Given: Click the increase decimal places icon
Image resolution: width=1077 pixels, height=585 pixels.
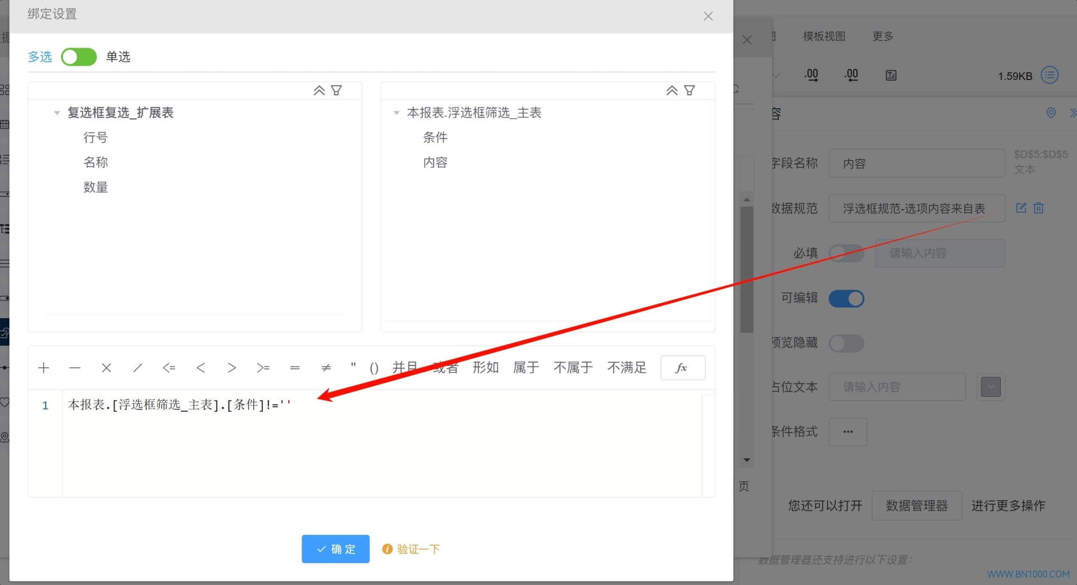Looking at the screenshot, I should pos(812,75).
